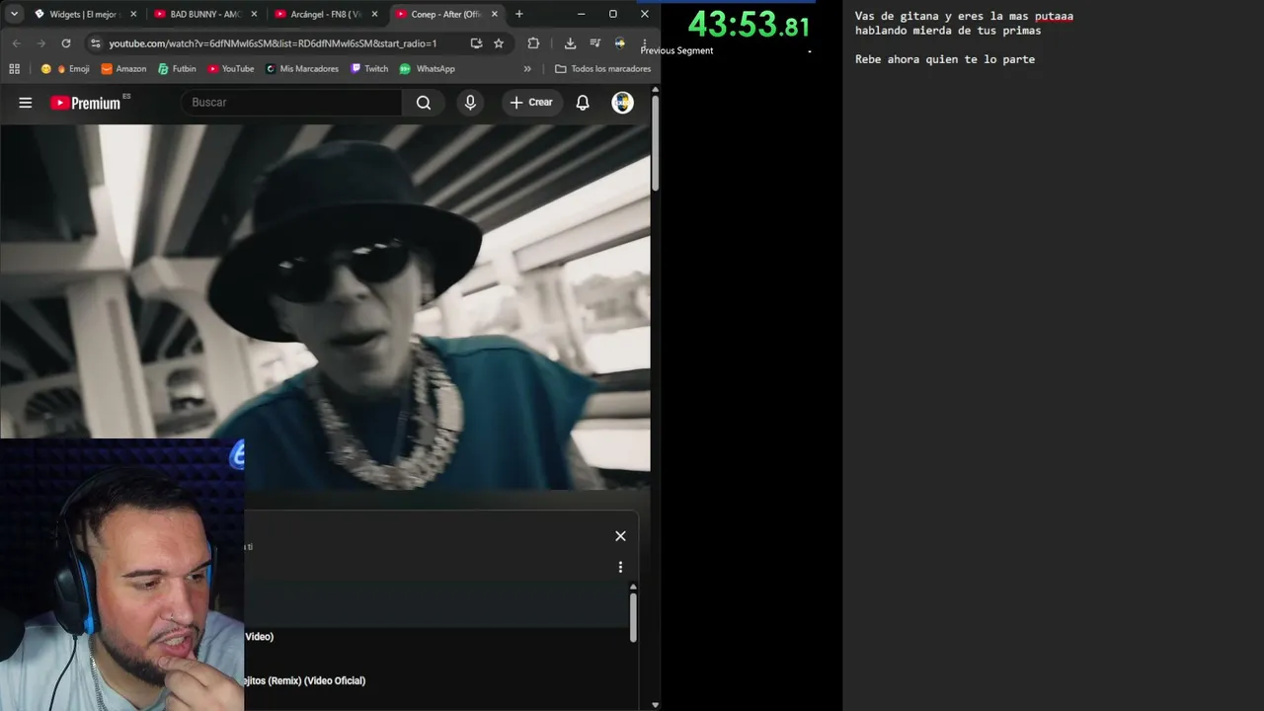Click the playlist panel scrollbar thumb
Screen dimensions: 1264x711
click(x=633, y=617)
